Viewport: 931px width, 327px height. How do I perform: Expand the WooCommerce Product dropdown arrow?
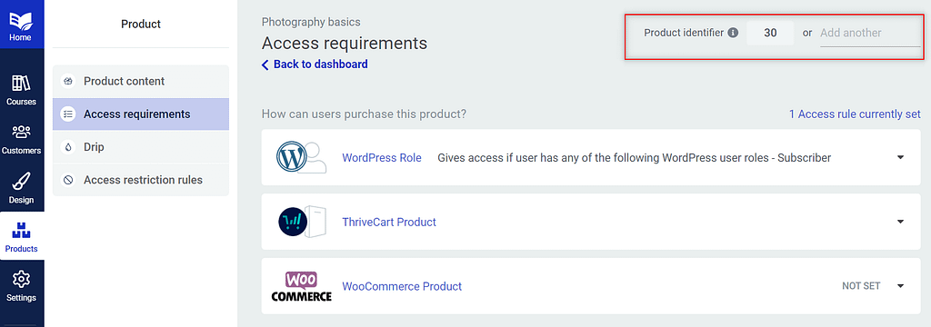[x=900, y=286]
